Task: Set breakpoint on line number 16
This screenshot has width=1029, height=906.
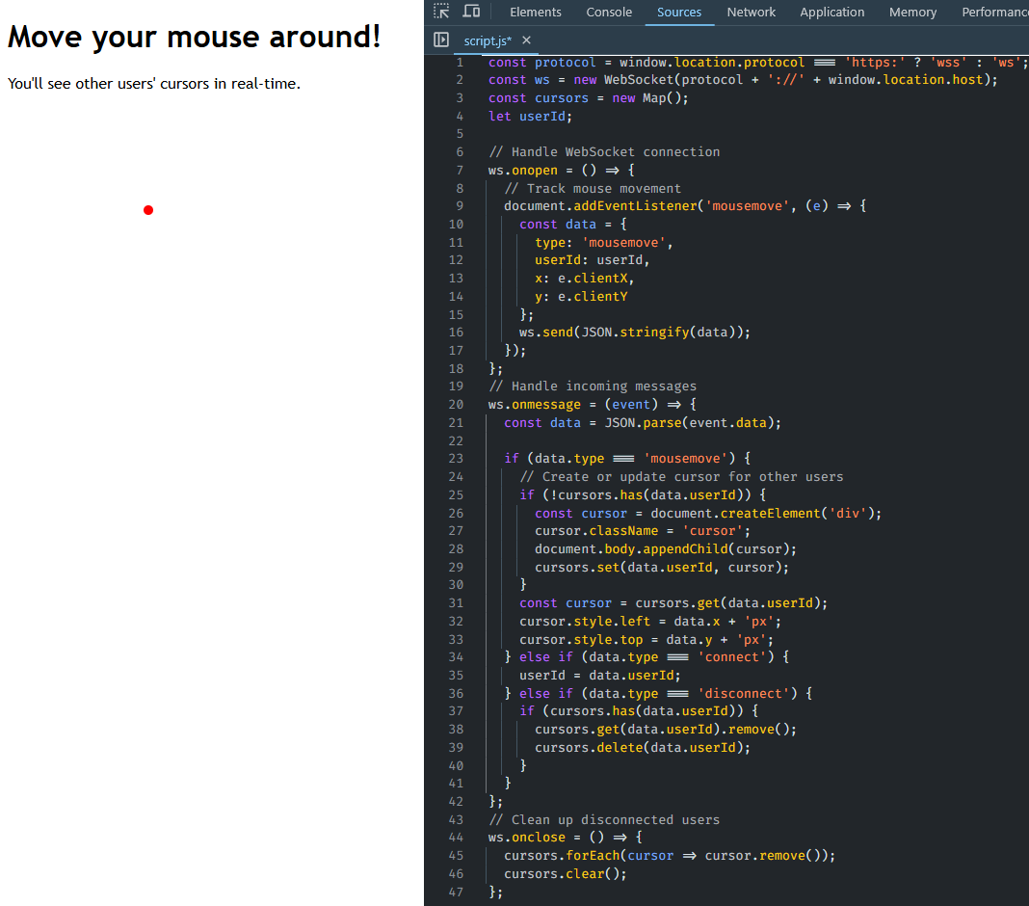Action: (x=456, y=333)
